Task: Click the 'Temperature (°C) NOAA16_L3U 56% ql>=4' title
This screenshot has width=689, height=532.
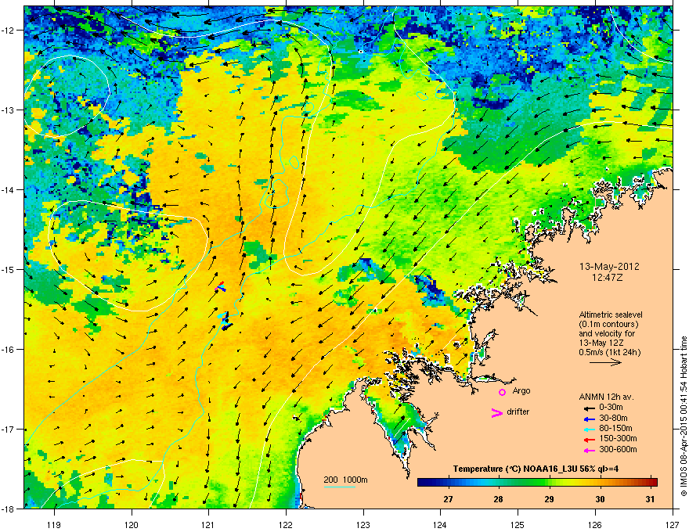Action: coord(536,469)
